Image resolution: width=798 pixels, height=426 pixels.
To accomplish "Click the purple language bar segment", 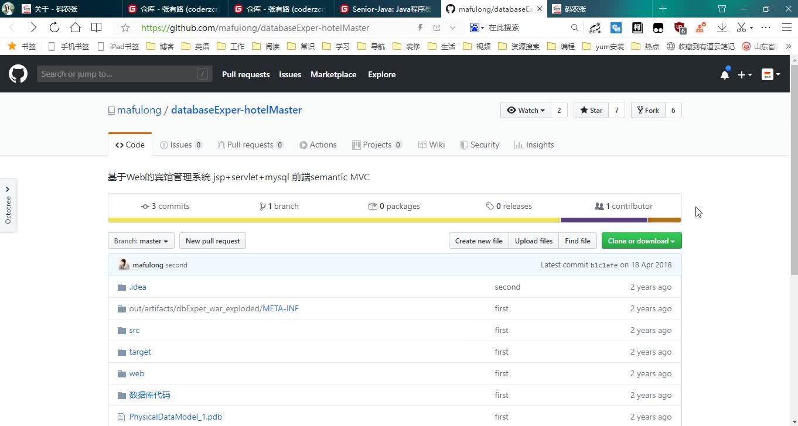I will pyautogui.click(x=604, y=220).
